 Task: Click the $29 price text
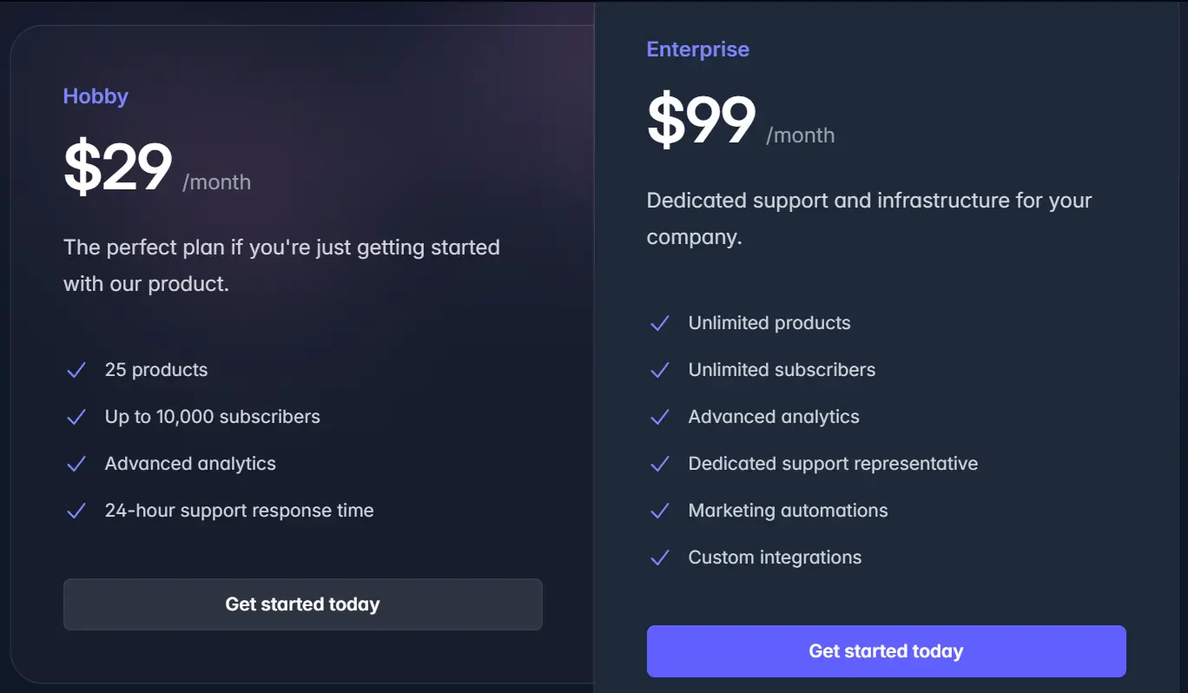pos(118,168)
